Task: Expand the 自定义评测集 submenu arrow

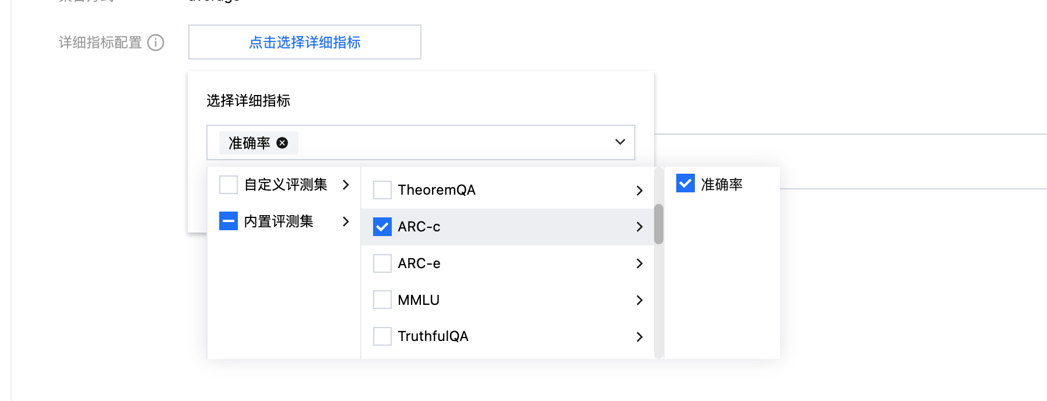Action: coord(346,185)
